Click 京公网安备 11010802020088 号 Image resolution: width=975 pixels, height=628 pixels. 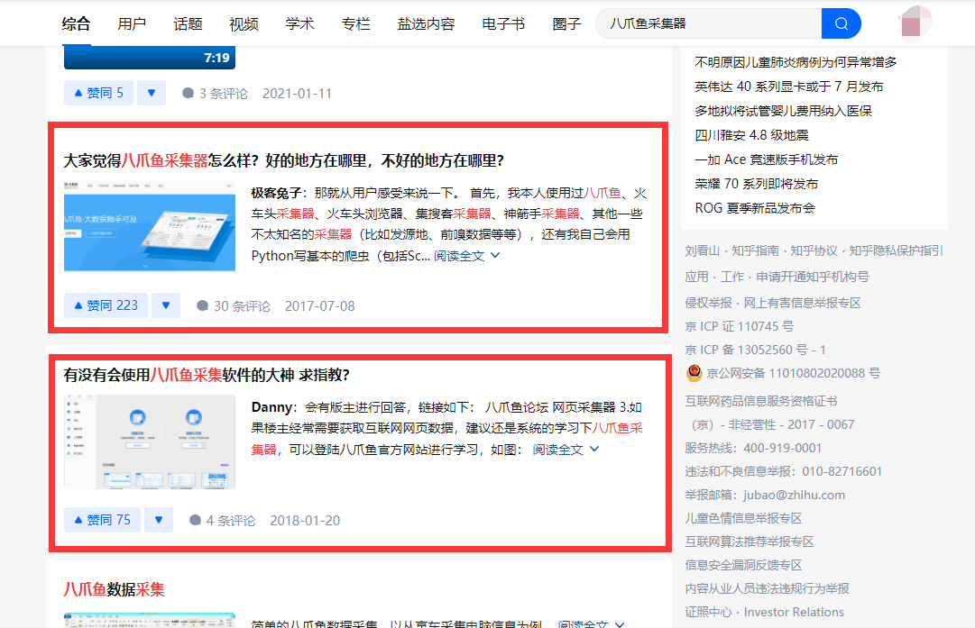coord(794,373)
